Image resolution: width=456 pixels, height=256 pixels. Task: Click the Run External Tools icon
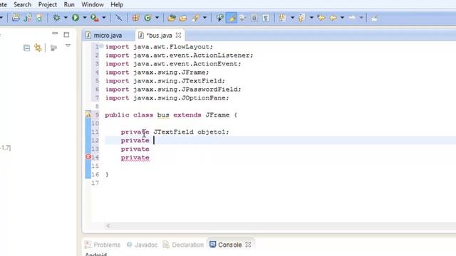(95, 18)
